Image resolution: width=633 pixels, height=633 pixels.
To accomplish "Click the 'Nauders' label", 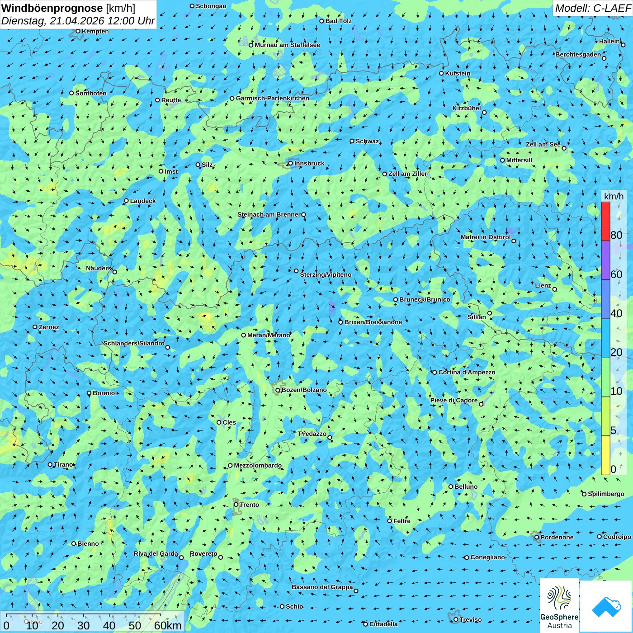I will click(99, 268).
